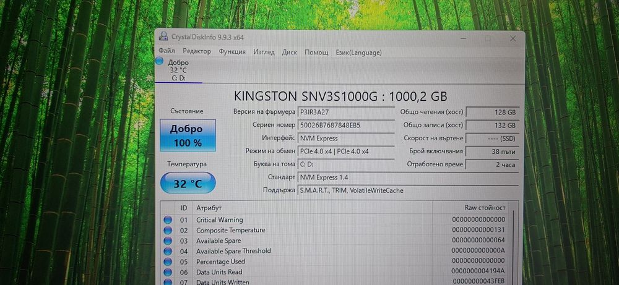This screenshot has height=285, width=619.
Task: Open the Изглед menu
Action: 264,52
